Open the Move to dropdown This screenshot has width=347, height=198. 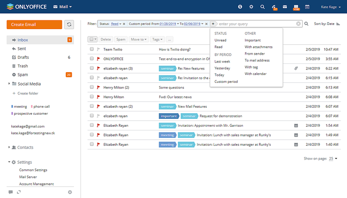138,39
